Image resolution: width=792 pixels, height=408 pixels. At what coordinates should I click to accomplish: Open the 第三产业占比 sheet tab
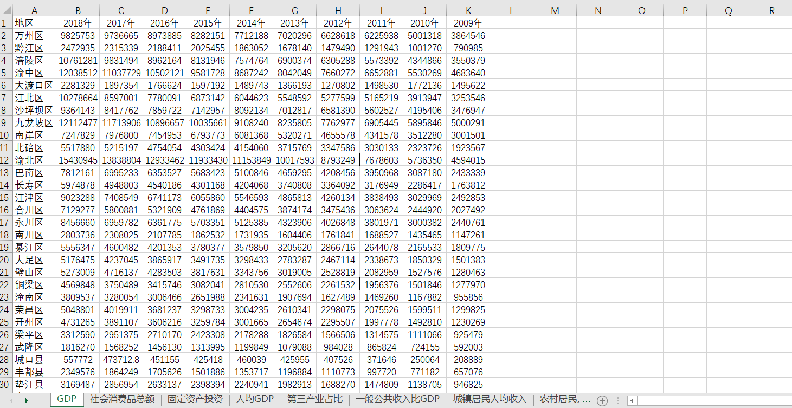tap(315, 399)
